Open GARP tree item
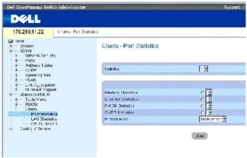This screenshot has height=158, width=247. coord(31,70)
